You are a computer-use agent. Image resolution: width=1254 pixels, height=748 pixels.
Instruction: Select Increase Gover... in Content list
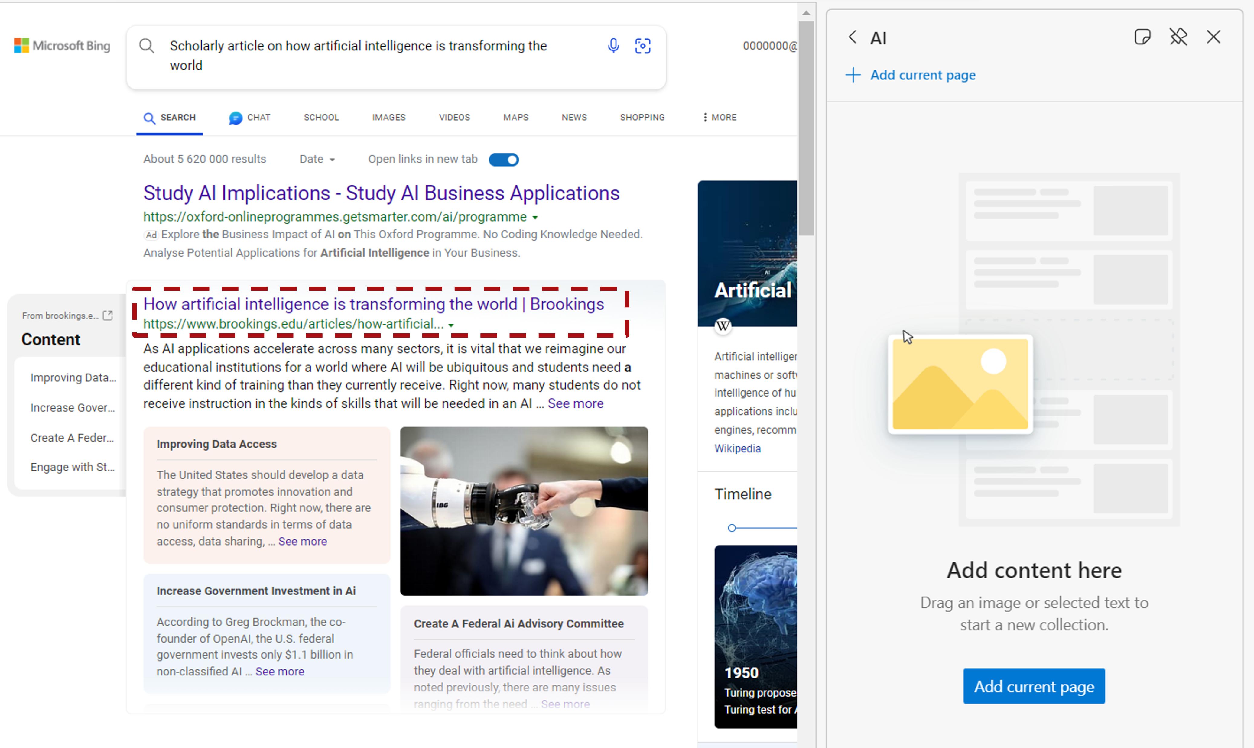pyautogui.click(x=73, y=408)
